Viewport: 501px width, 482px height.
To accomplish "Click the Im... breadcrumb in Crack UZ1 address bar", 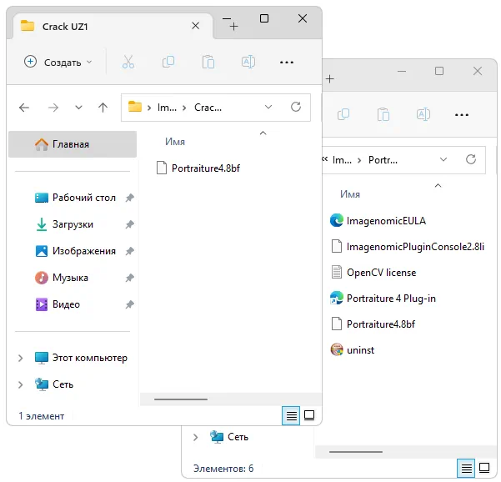I will click(x=167, y=108).
